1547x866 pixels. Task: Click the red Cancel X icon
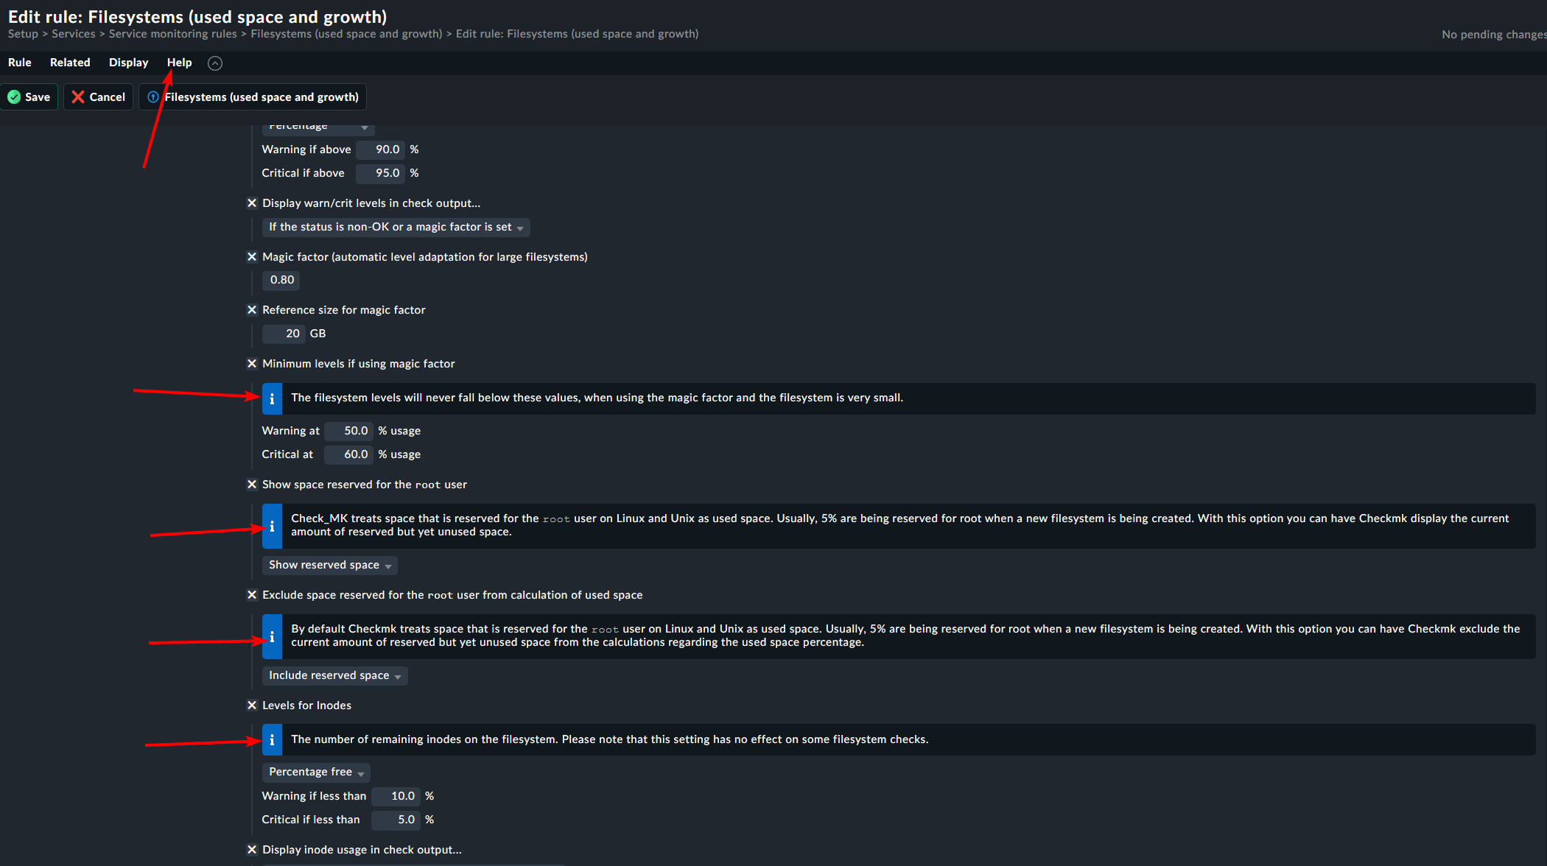coord(78,97)
